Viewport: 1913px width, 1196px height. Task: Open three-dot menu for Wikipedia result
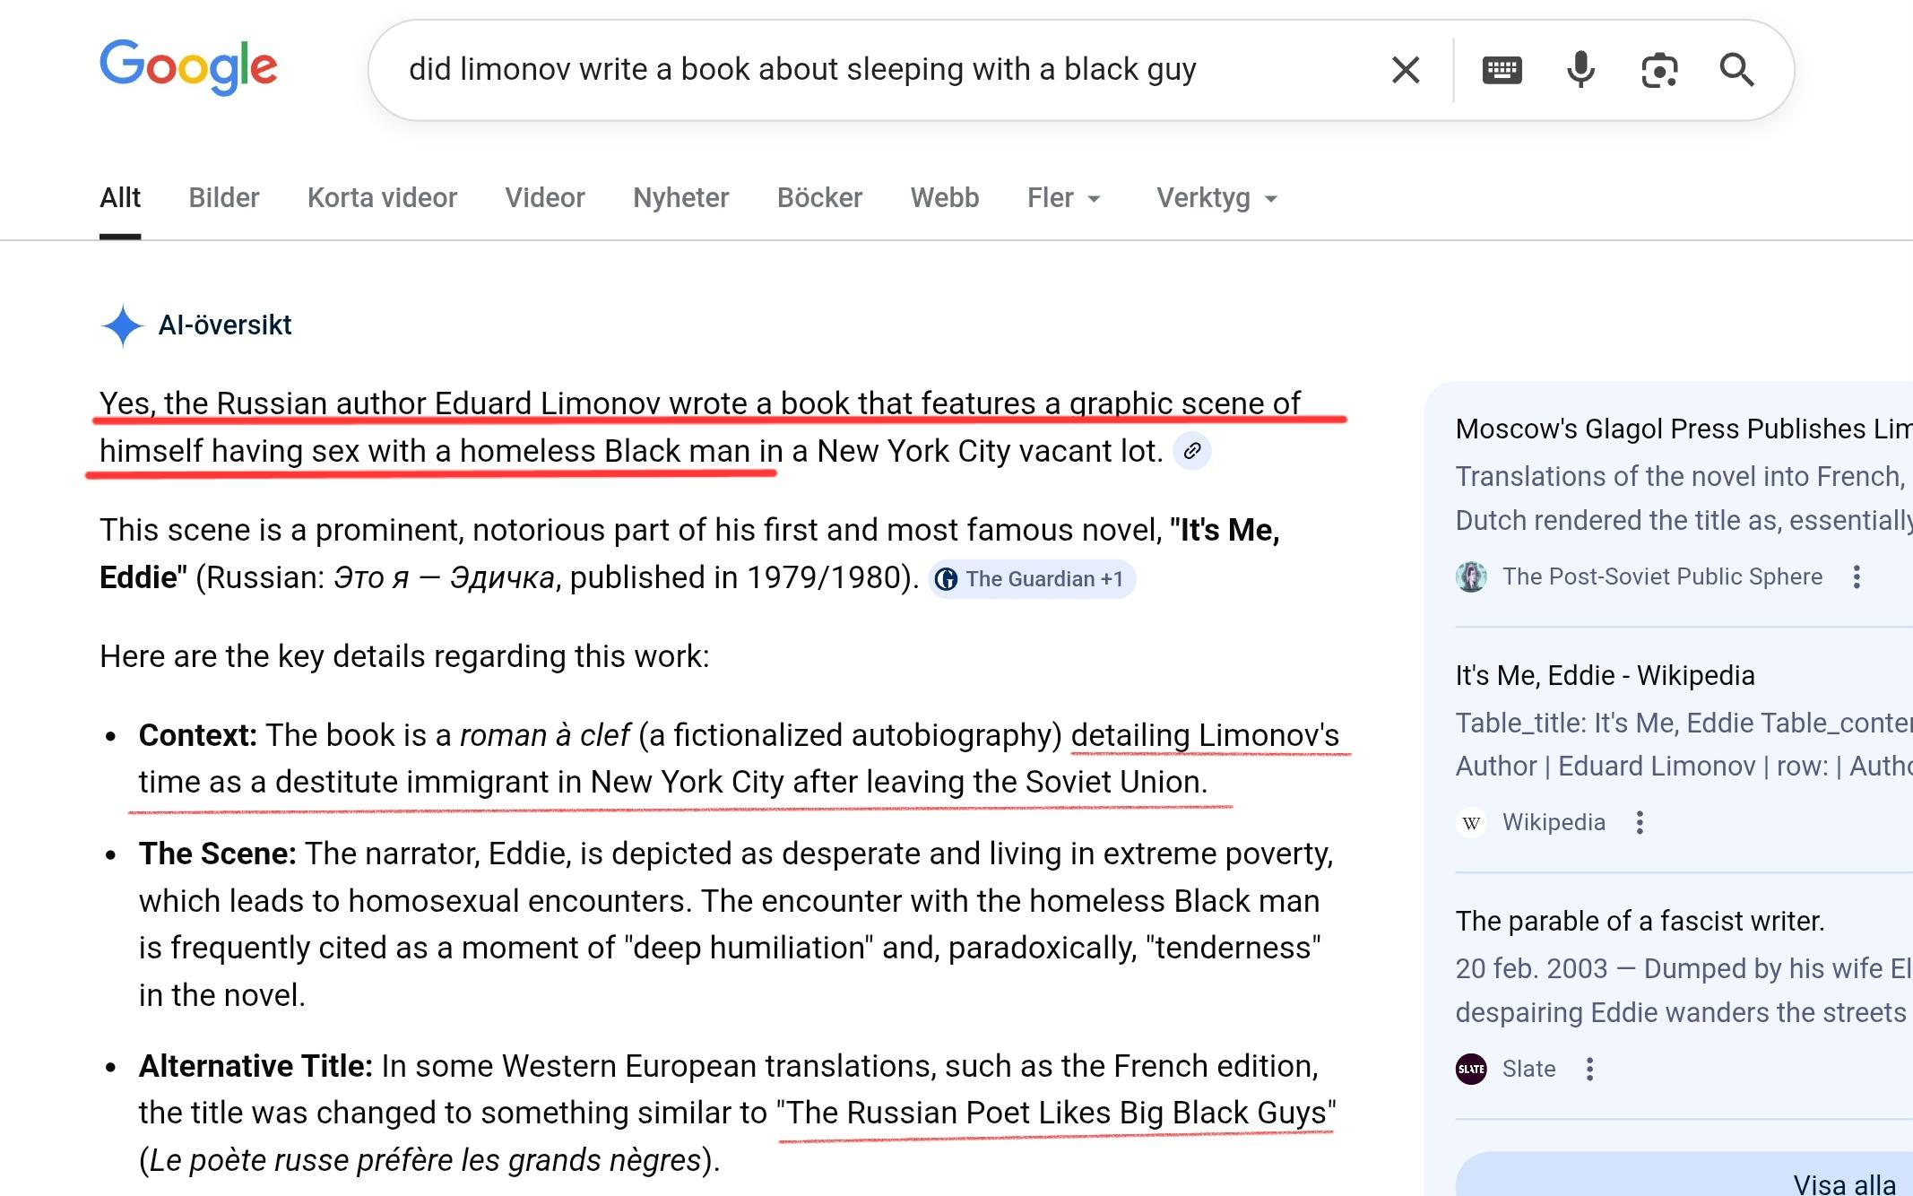[1640, 822]
